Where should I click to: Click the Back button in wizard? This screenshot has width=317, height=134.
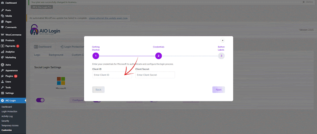click(98, 90)
